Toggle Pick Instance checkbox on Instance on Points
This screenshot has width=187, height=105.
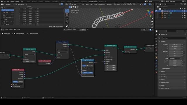pos(106,57)
